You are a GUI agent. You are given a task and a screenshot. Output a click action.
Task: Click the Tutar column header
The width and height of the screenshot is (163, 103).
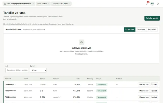point(78,79)
